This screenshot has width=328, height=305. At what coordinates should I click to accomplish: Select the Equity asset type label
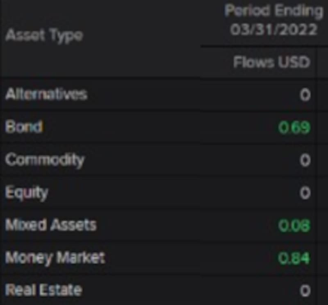27,192
